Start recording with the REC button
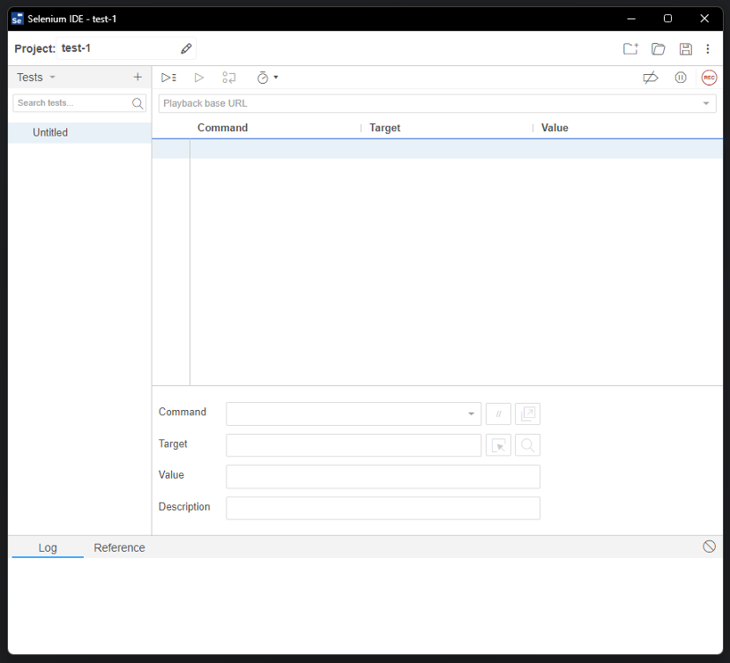 709,78
